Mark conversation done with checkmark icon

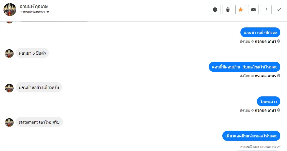(279, 10)
